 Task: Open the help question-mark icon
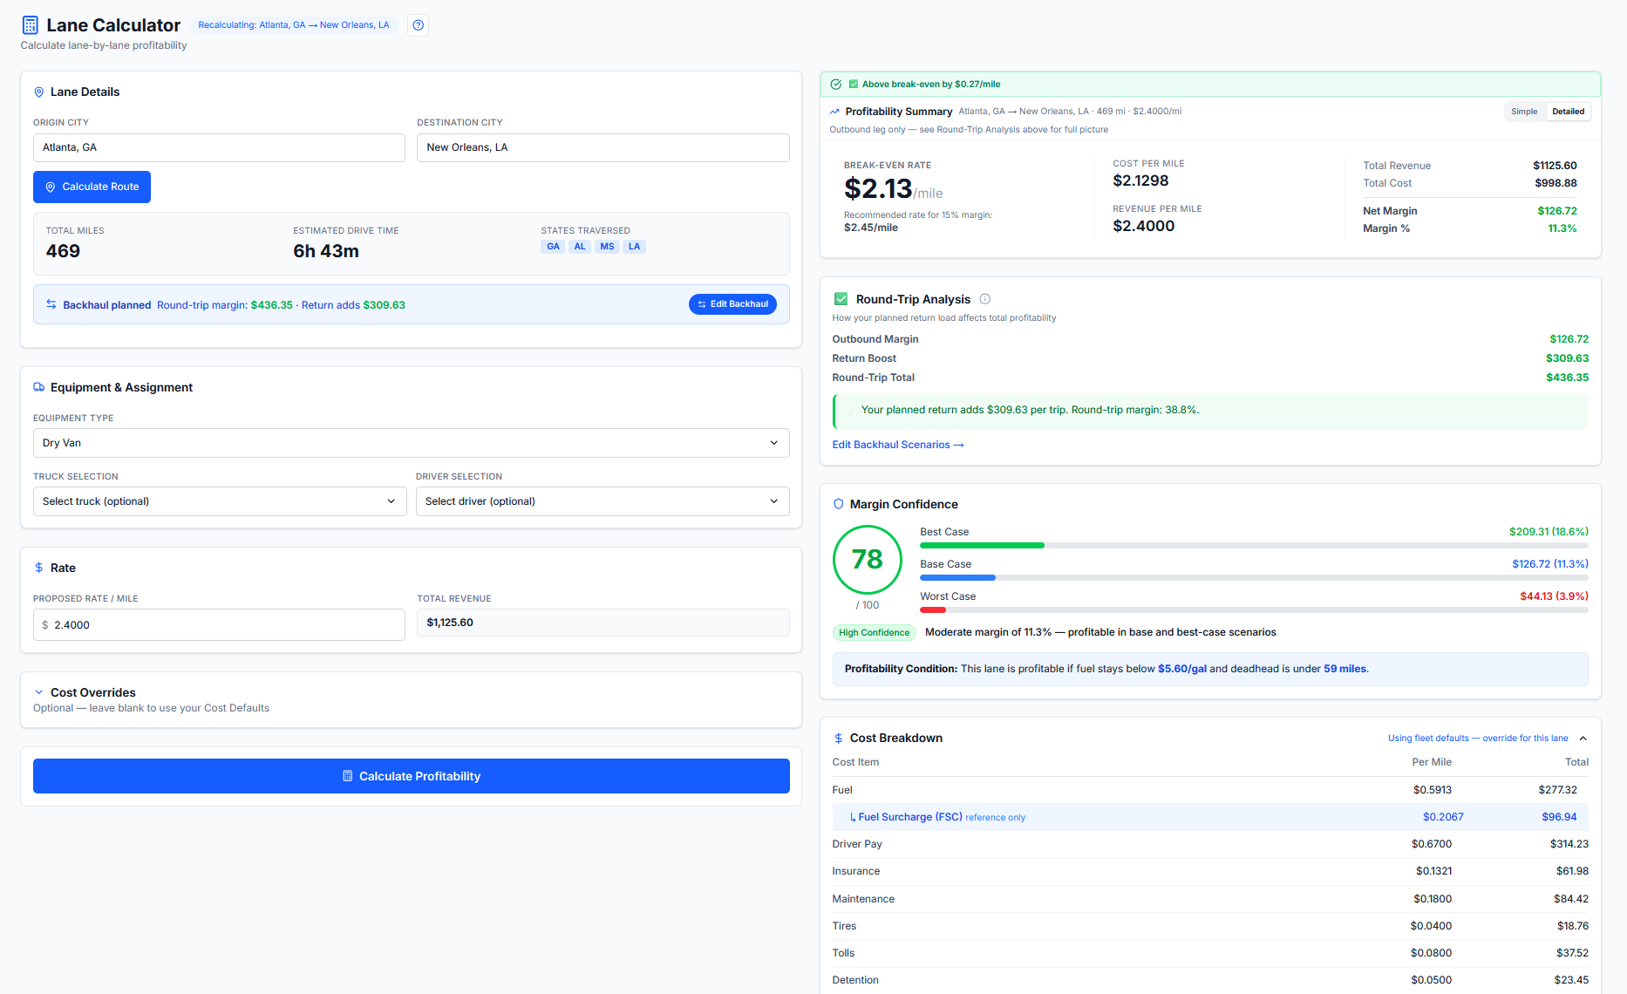click(419, 25)
